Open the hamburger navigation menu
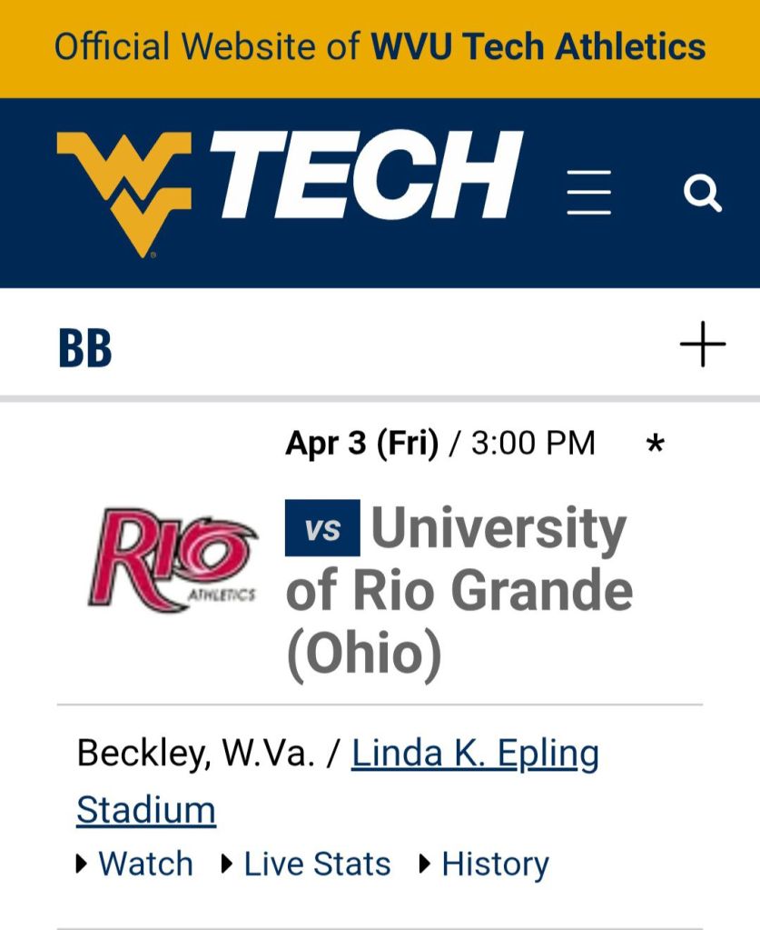The image size is (760, 930). 588,193
